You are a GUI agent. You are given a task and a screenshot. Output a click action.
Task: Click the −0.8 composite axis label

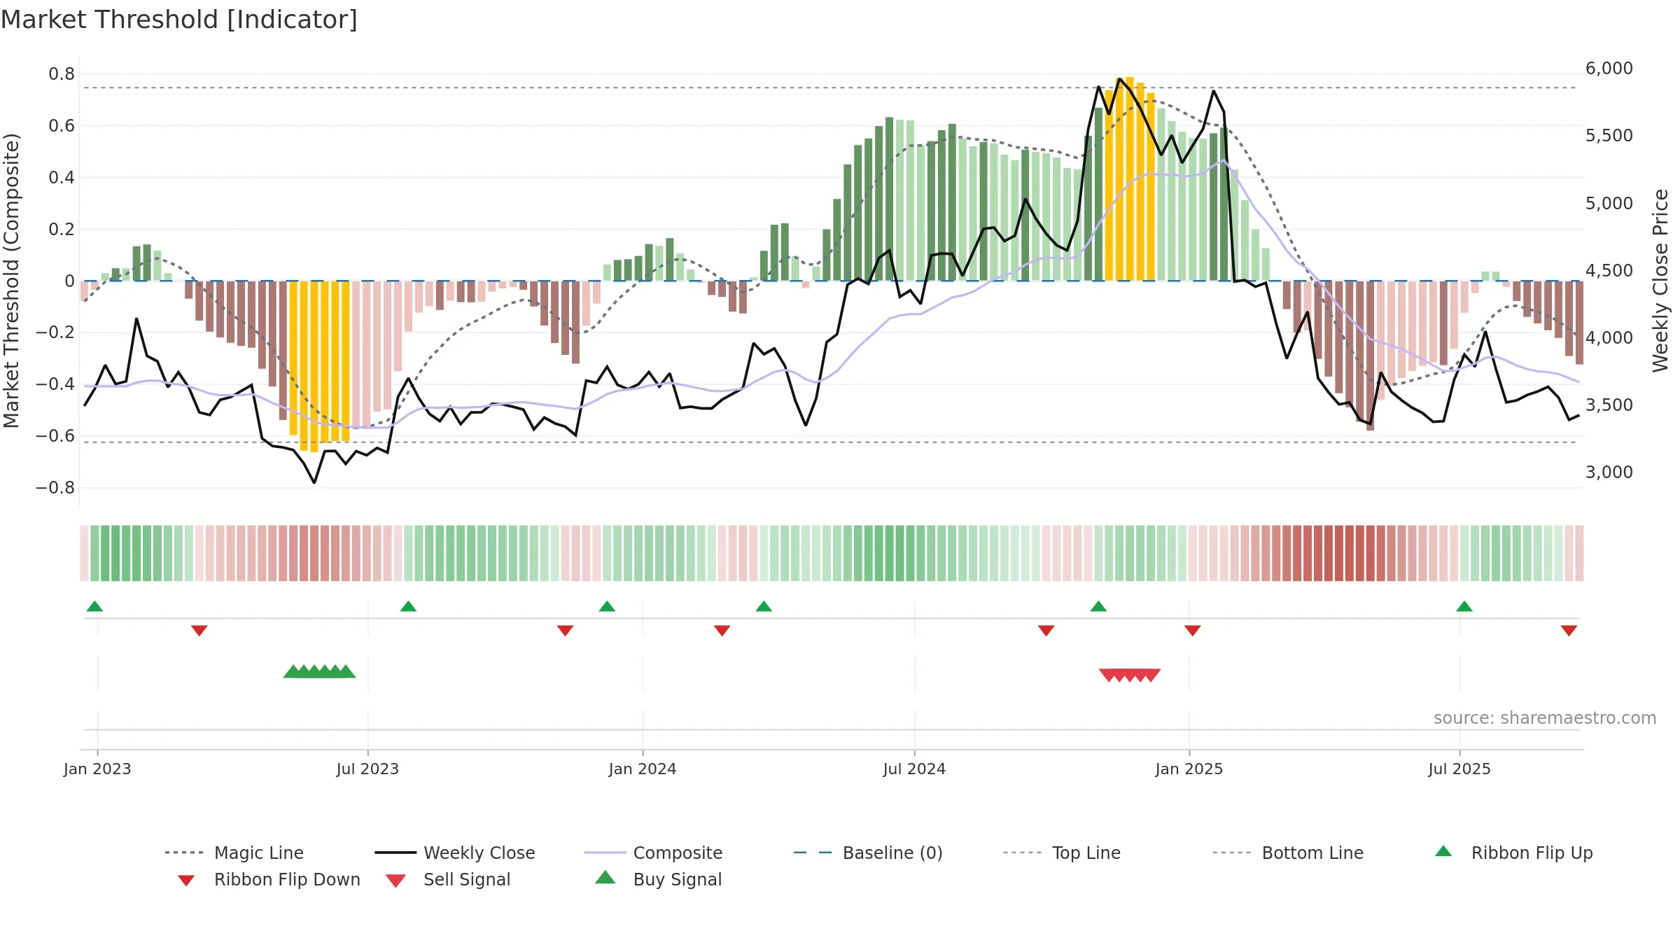pyautogui.click(x=55, y=488)
